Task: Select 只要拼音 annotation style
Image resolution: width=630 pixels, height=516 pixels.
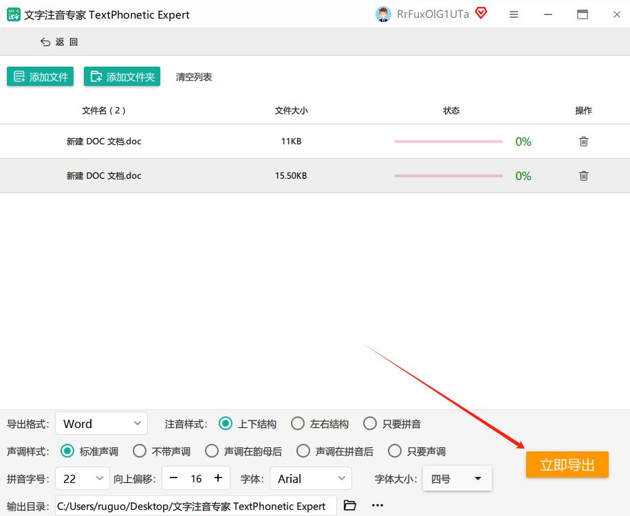Action: [392, 424]
